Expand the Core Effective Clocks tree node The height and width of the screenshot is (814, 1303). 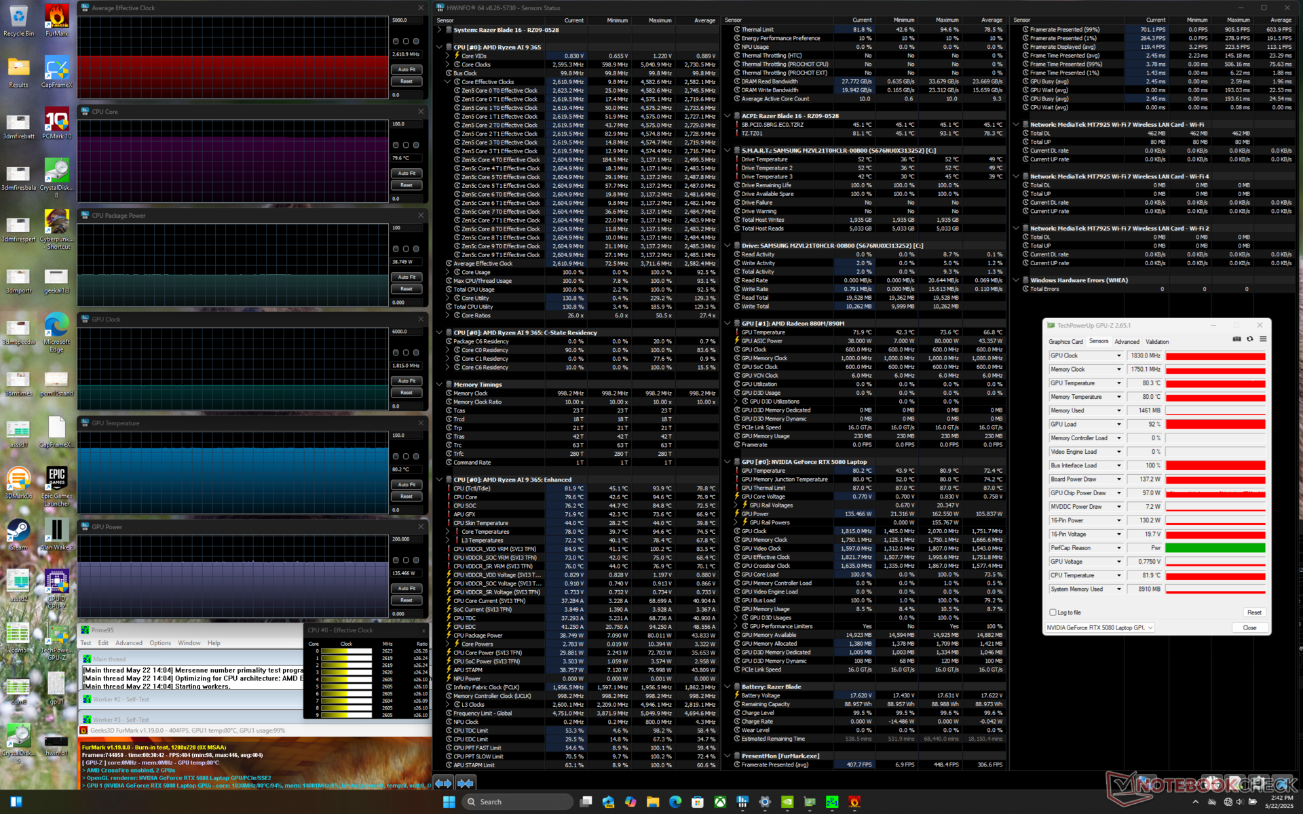click(448, 82)
